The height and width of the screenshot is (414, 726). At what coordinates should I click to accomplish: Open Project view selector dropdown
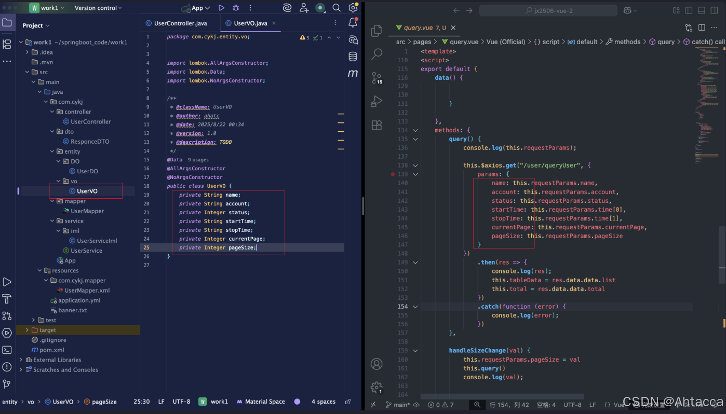(x=36, y=25)
